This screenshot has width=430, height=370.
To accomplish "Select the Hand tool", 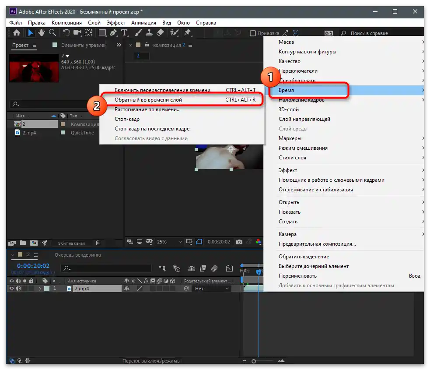I will [x=42, y=33].
